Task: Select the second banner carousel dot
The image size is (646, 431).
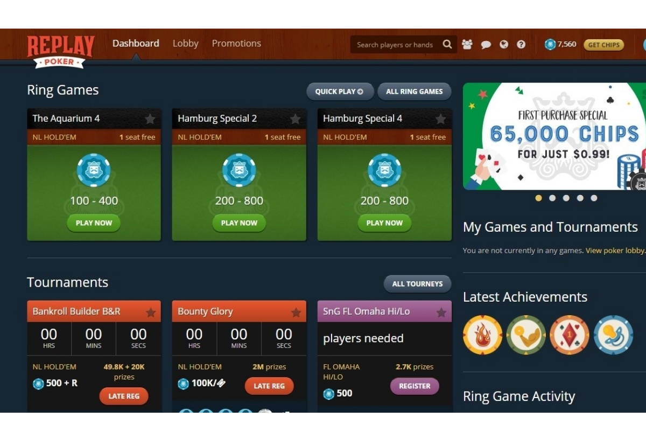Action: [x=552, y=198]
